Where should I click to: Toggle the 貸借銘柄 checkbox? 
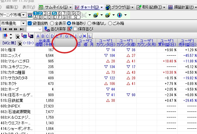pyautogui.click(x=30, y=23)
